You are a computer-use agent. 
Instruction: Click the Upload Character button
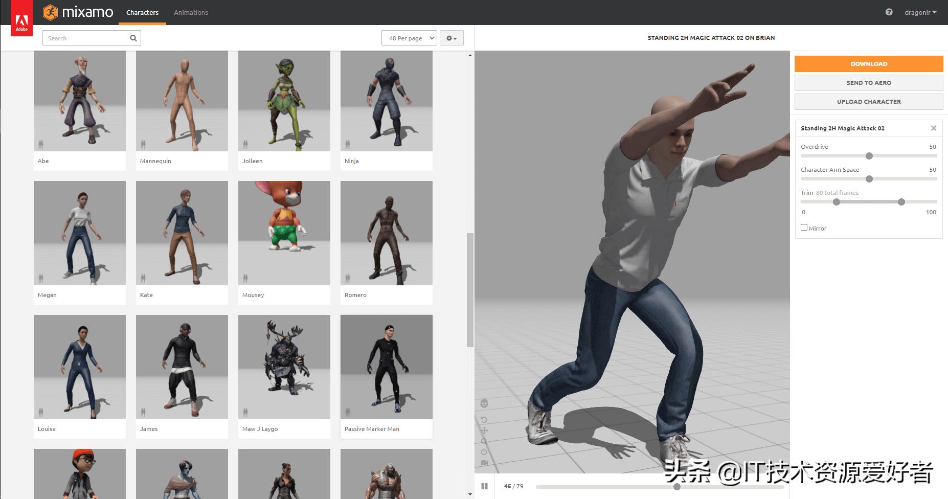coord(868,102)
